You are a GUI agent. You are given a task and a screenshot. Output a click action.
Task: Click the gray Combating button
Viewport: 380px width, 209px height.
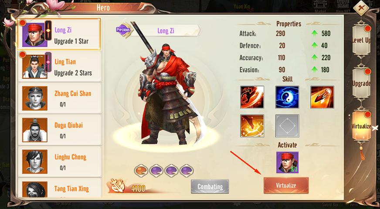(210, 186)
